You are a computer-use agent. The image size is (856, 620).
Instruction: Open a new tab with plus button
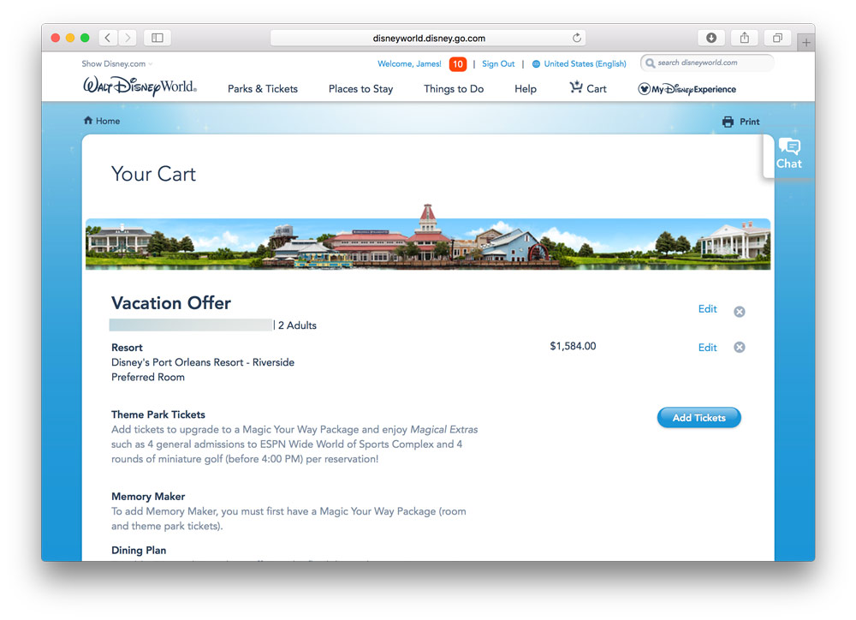(x=805, y=42)
